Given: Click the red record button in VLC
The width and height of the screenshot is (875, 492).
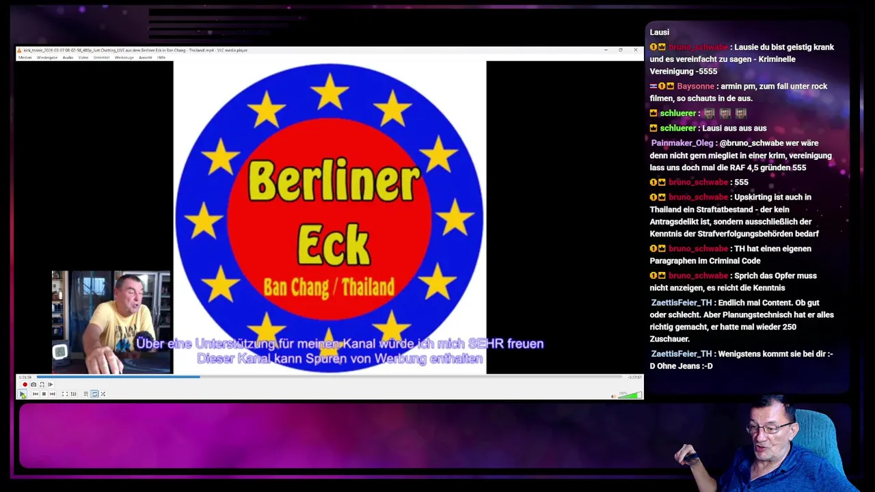Looking at the screenshot, I should 25,385.
